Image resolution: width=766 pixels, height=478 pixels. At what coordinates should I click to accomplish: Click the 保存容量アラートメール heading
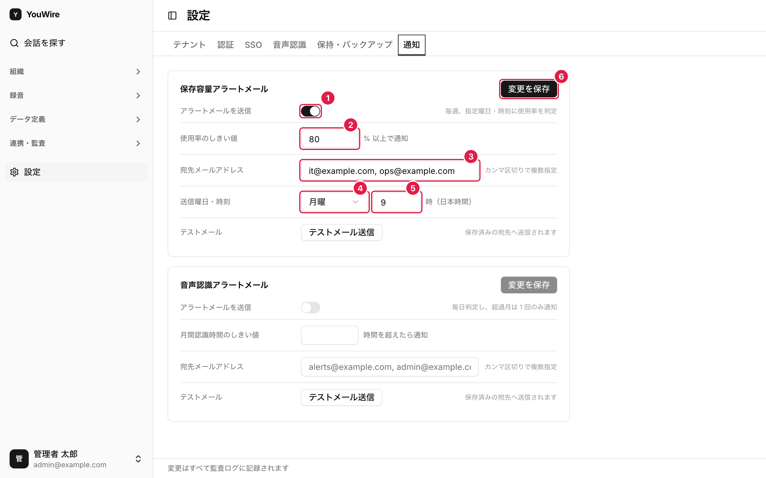[x=224, y=89]
